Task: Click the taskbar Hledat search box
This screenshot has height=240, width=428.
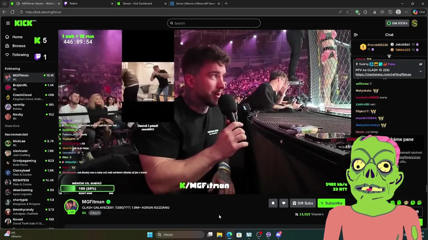Action: [x=181, y=235]
